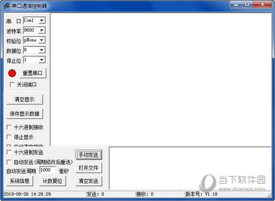Screen dimensions: 275x201
Task: Click the 系统信息 button
Action: pyautogui.click(x=20, y=181)
